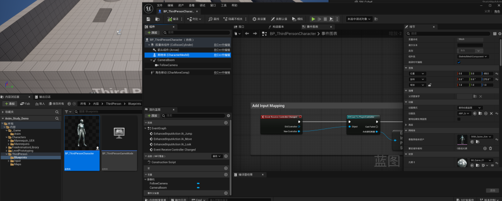This screenshot has height=201, width=502.
Task: Open the 资产 menu
Action: click(181, 5)
